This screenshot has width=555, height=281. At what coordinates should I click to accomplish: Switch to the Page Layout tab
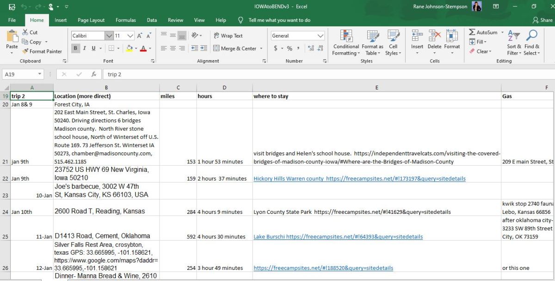tap(91, 20)
